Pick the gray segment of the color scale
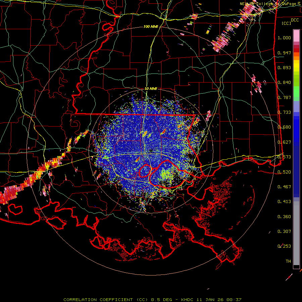The width and height of the screenshot is (302, 302). click(296, 233)
